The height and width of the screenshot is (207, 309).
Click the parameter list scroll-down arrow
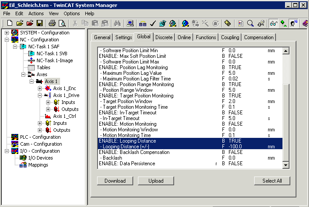click(x=286, y=165)
